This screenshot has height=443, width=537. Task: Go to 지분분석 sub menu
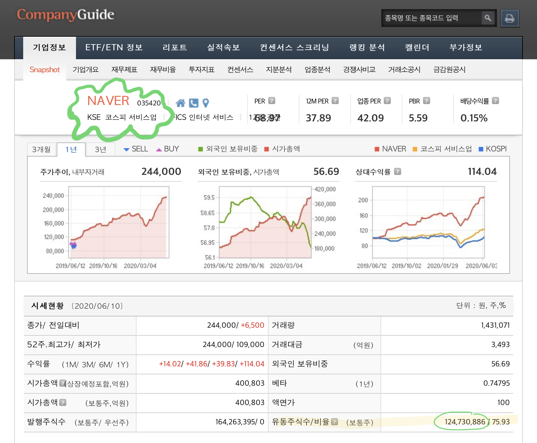279,70
